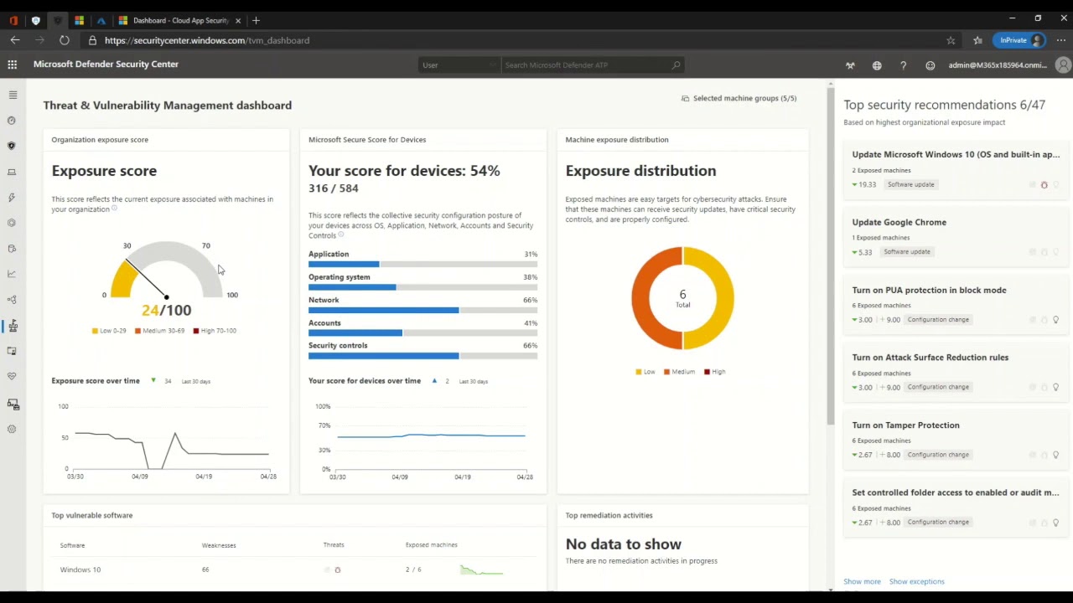
Task: Open browser settings and more menu
Action: point(1060,40)
